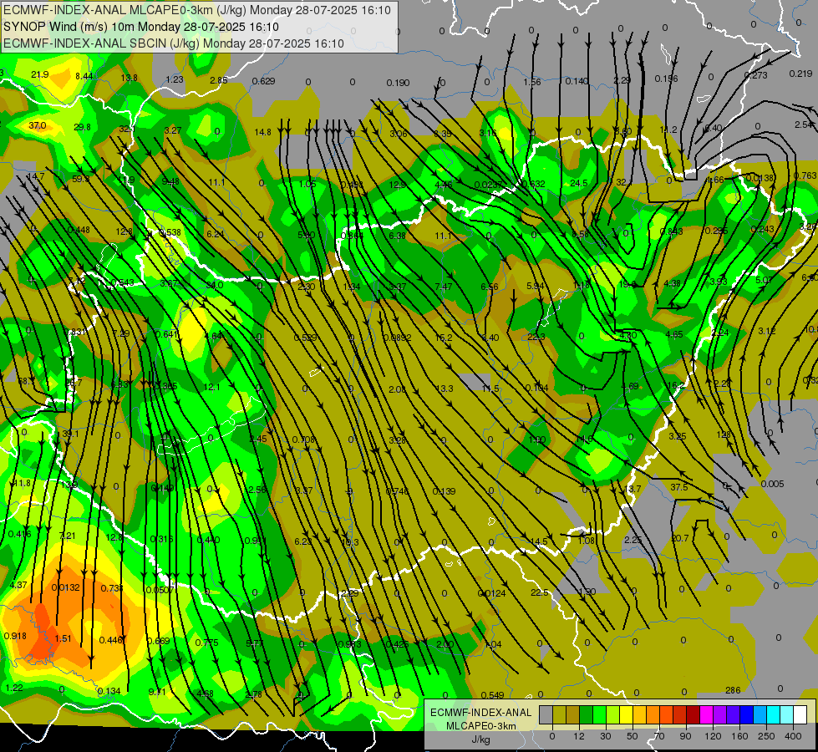Choose the pure yellow legend swatch
This screenshot has height=752, width=818.
click(627, 714)
